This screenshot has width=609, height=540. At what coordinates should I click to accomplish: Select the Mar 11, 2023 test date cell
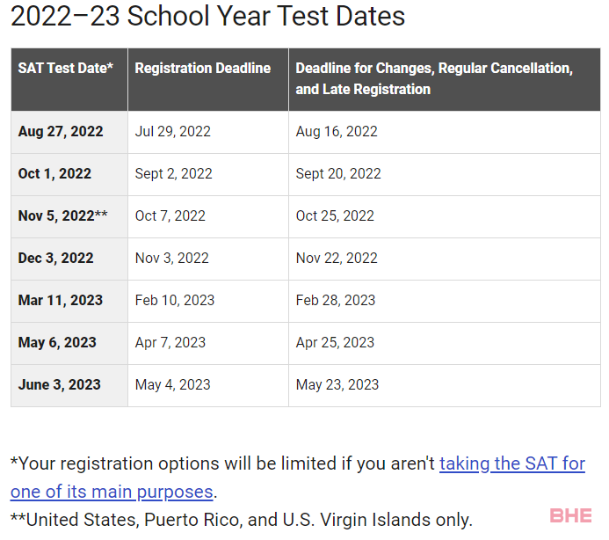click(69, 301)
